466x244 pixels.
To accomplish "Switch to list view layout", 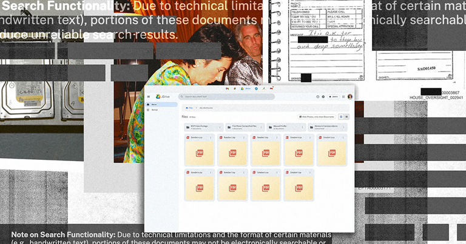I will coord(346,116).
